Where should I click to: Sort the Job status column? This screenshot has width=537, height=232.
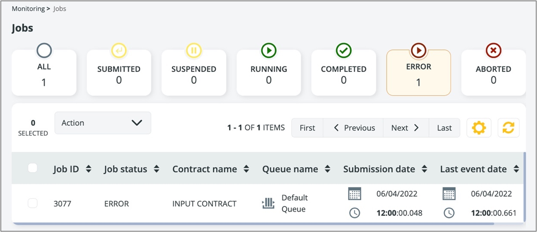pyautogui.click(x=157, y=169)
